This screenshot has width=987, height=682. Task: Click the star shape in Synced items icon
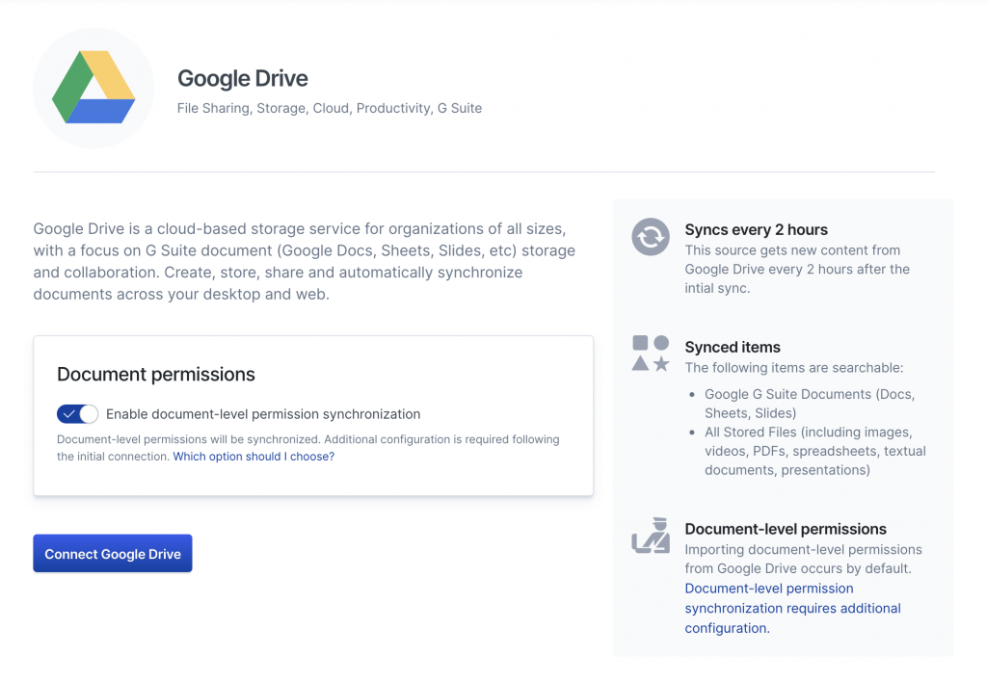coord(661,364)
